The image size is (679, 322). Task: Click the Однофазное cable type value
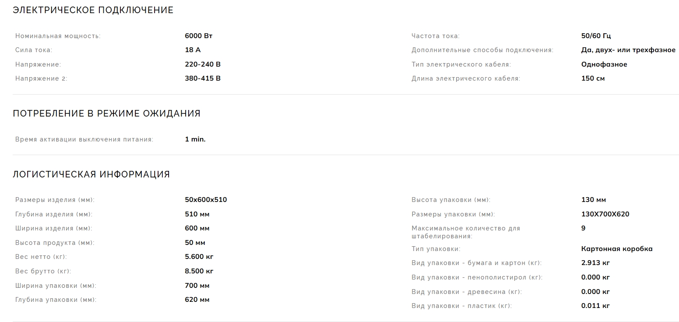click(604, 64)
